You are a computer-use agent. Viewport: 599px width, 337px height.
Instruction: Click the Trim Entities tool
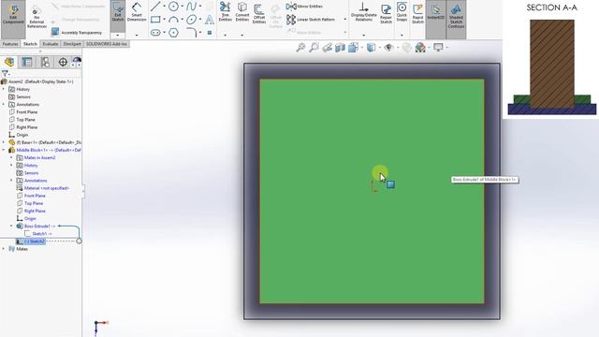[x=225, y=12]
